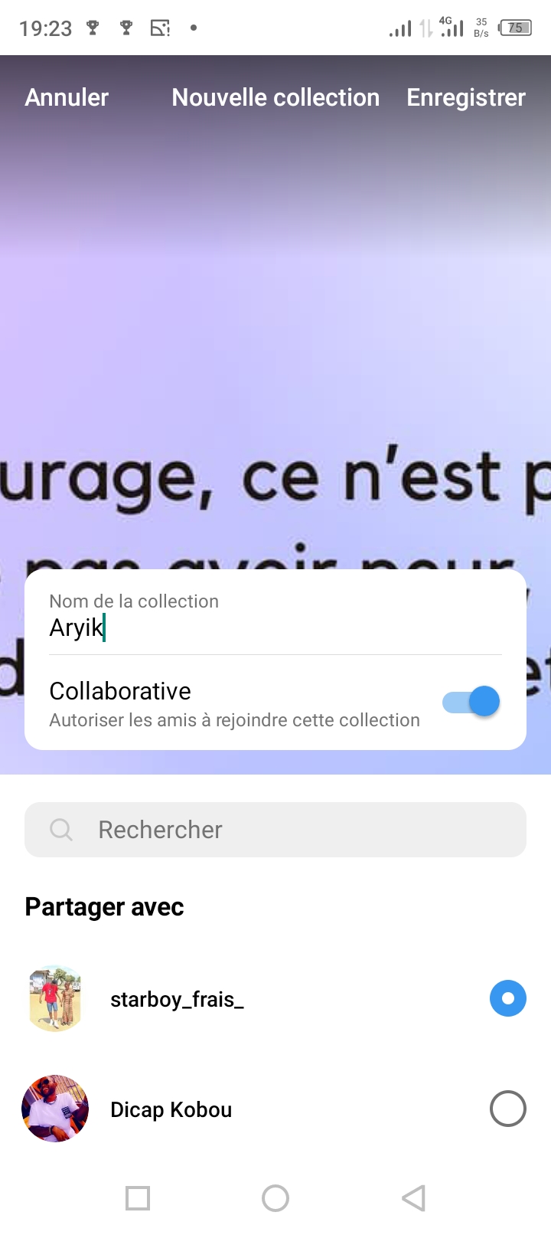Tap the second trophy notification icon
Screen dimensions: 551x1235
126,28
